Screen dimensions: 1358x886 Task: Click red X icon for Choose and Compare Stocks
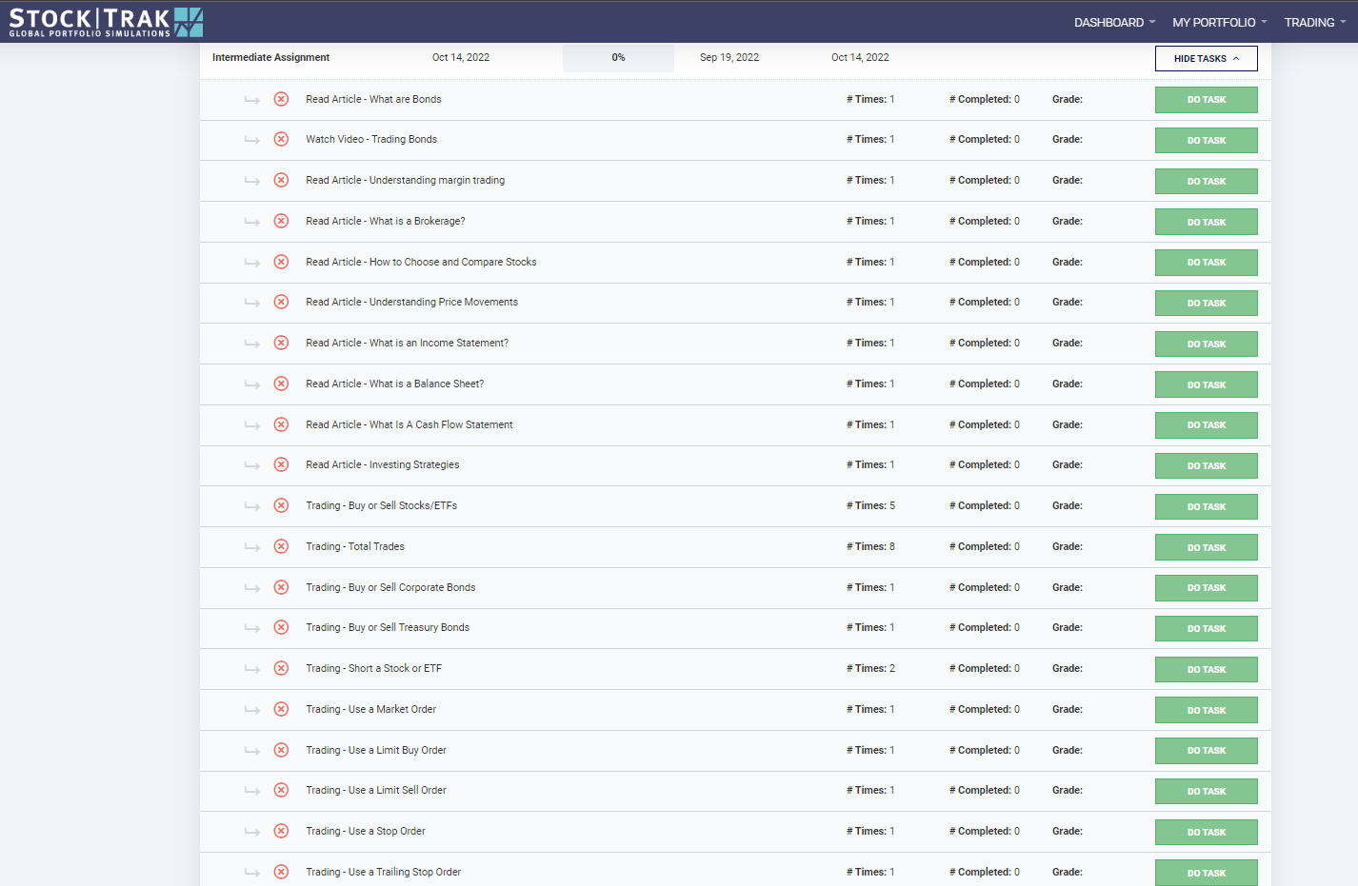tap(281, 262)
